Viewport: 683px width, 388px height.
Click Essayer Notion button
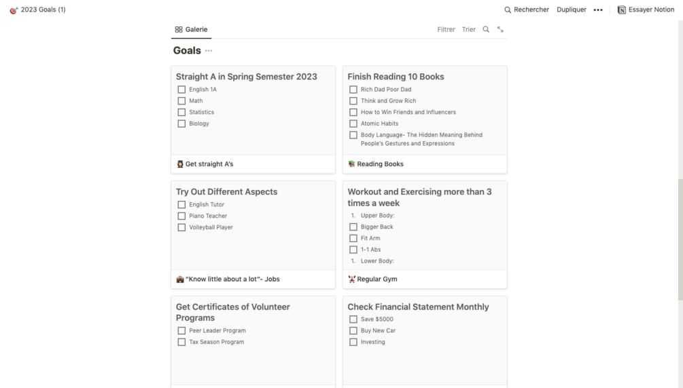[646, 9]
